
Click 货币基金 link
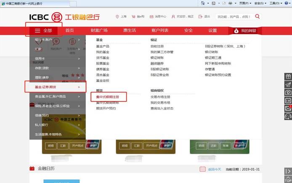[x=103, y=58]
